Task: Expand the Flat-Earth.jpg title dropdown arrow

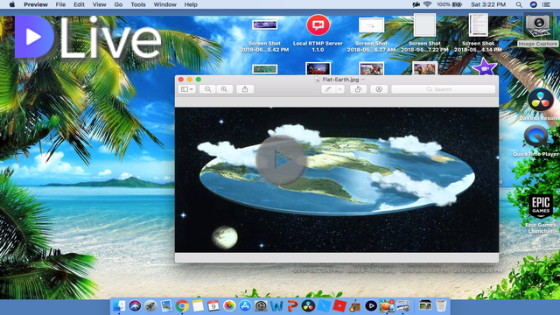Action: [363, 80]
